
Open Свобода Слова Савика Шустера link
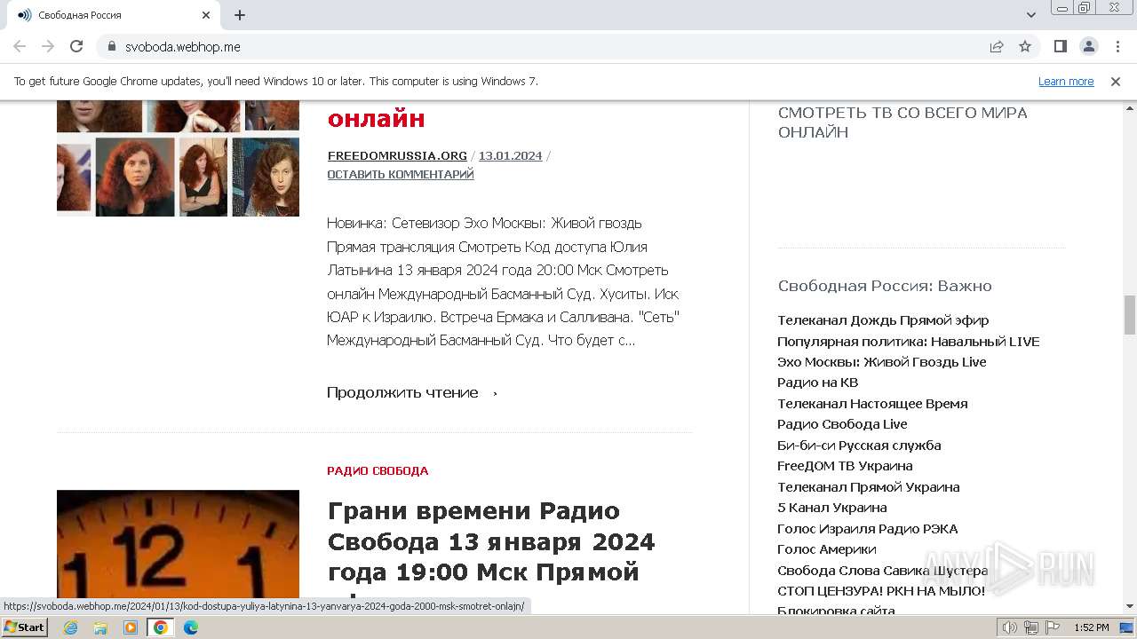click(x=882, y=571)
